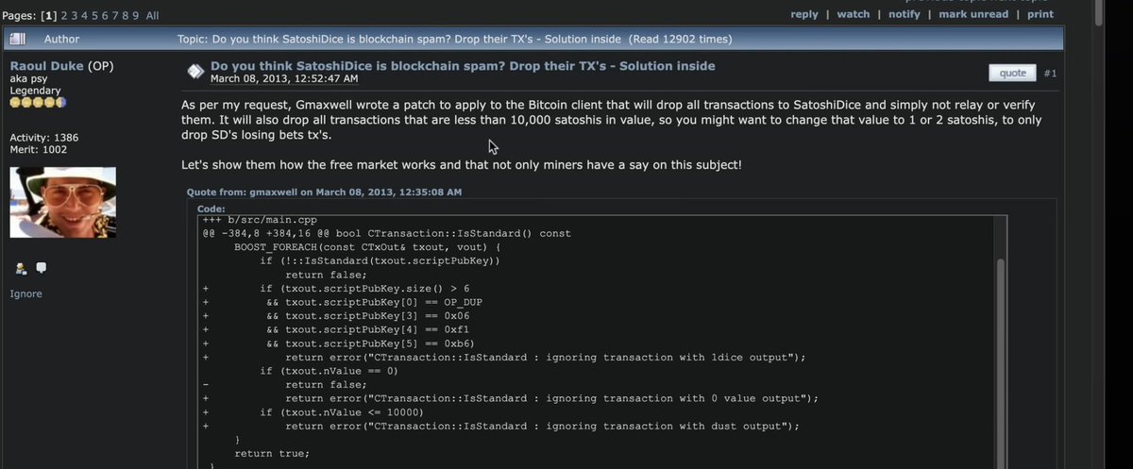Click the mark unread link
The height and width of the screenshot is (469, 1133).
(974, 14)
